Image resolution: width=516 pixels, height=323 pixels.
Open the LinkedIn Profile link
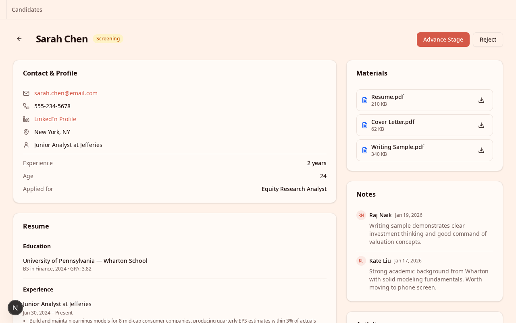click(55, 119)
